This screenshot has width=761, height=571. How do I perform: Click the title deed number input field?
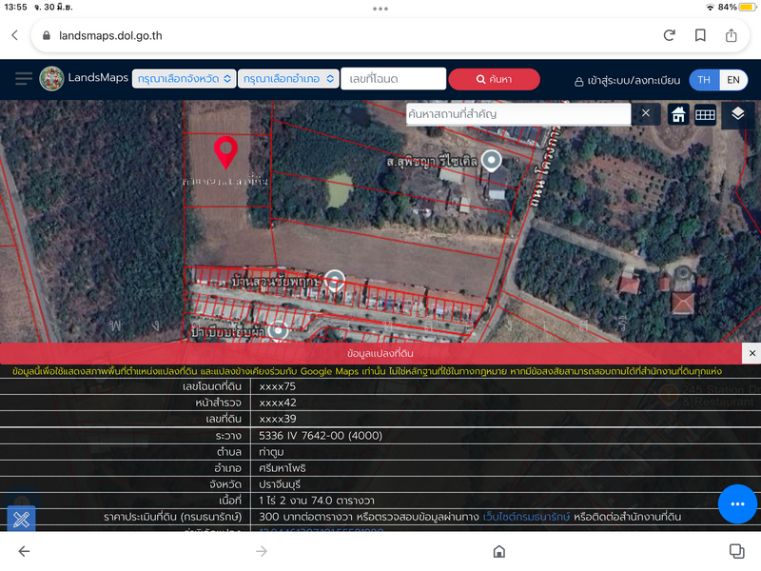[393, 79]
